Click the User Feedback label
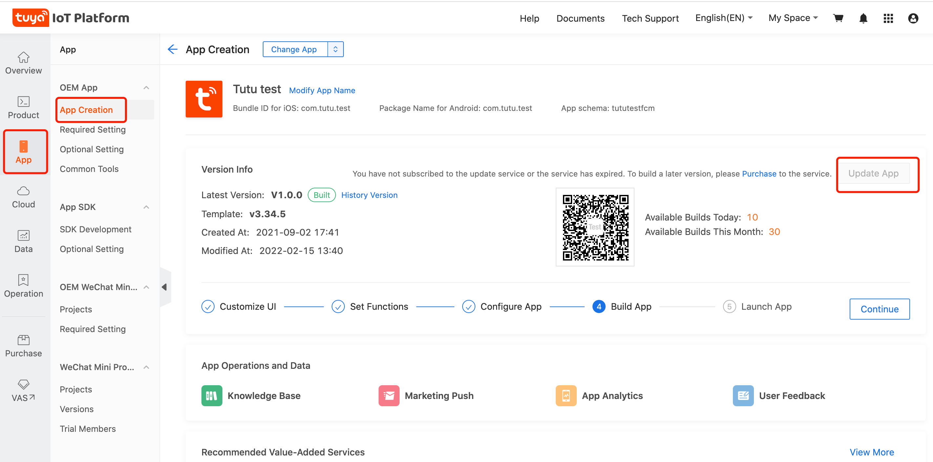933x462 pixels. (792, 396)
